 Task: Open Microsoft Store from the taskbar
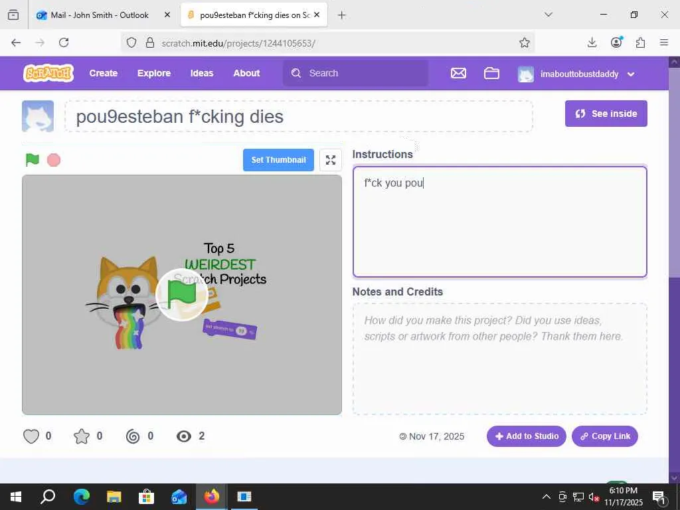click(x=146, y=497)
